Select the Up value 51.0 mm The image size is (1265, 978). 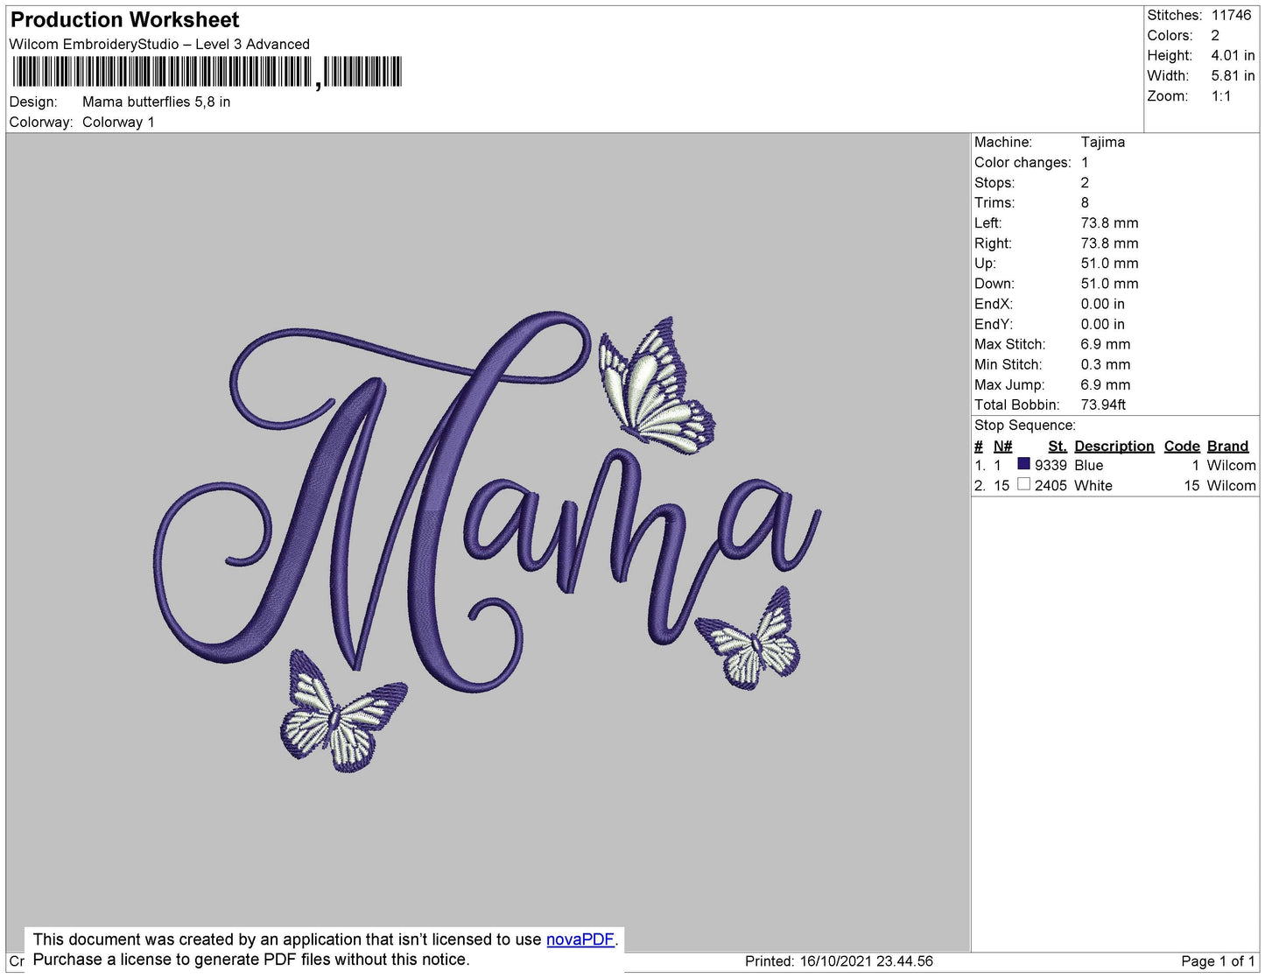pyautogui.click(x=1110, y=263)
